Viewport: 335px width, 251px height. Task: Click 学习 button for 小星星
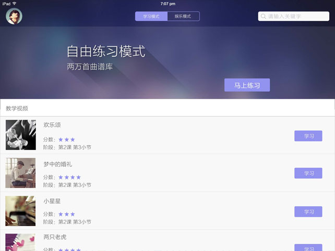pos(308,211)
